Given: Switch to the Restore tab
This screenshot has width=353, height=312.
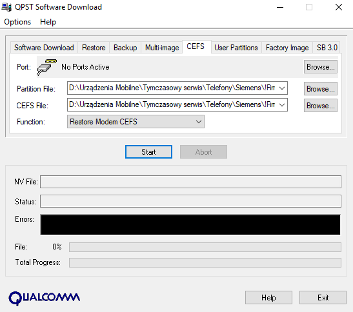Looking at the screenshot, I should [x=94, y=48].
